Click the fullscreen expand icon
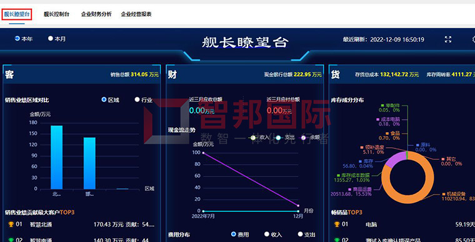475x242 pixels. click(x=448, y=39)
